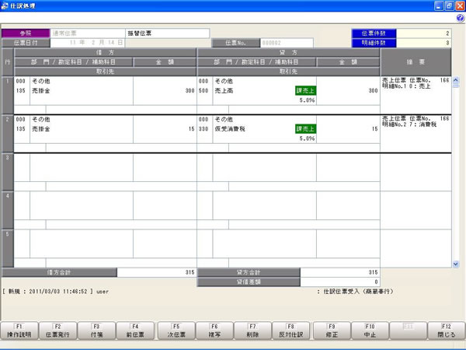Select row 1 debit amount 300
The image size is (466, 350).
pyautogui.click(x=190, y=91)
